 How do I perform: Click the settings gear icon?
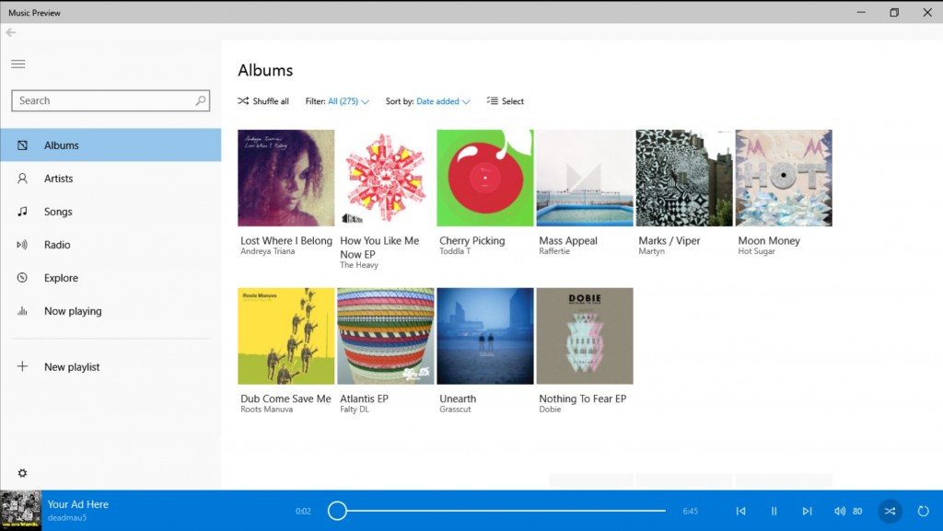click(22, 473)
